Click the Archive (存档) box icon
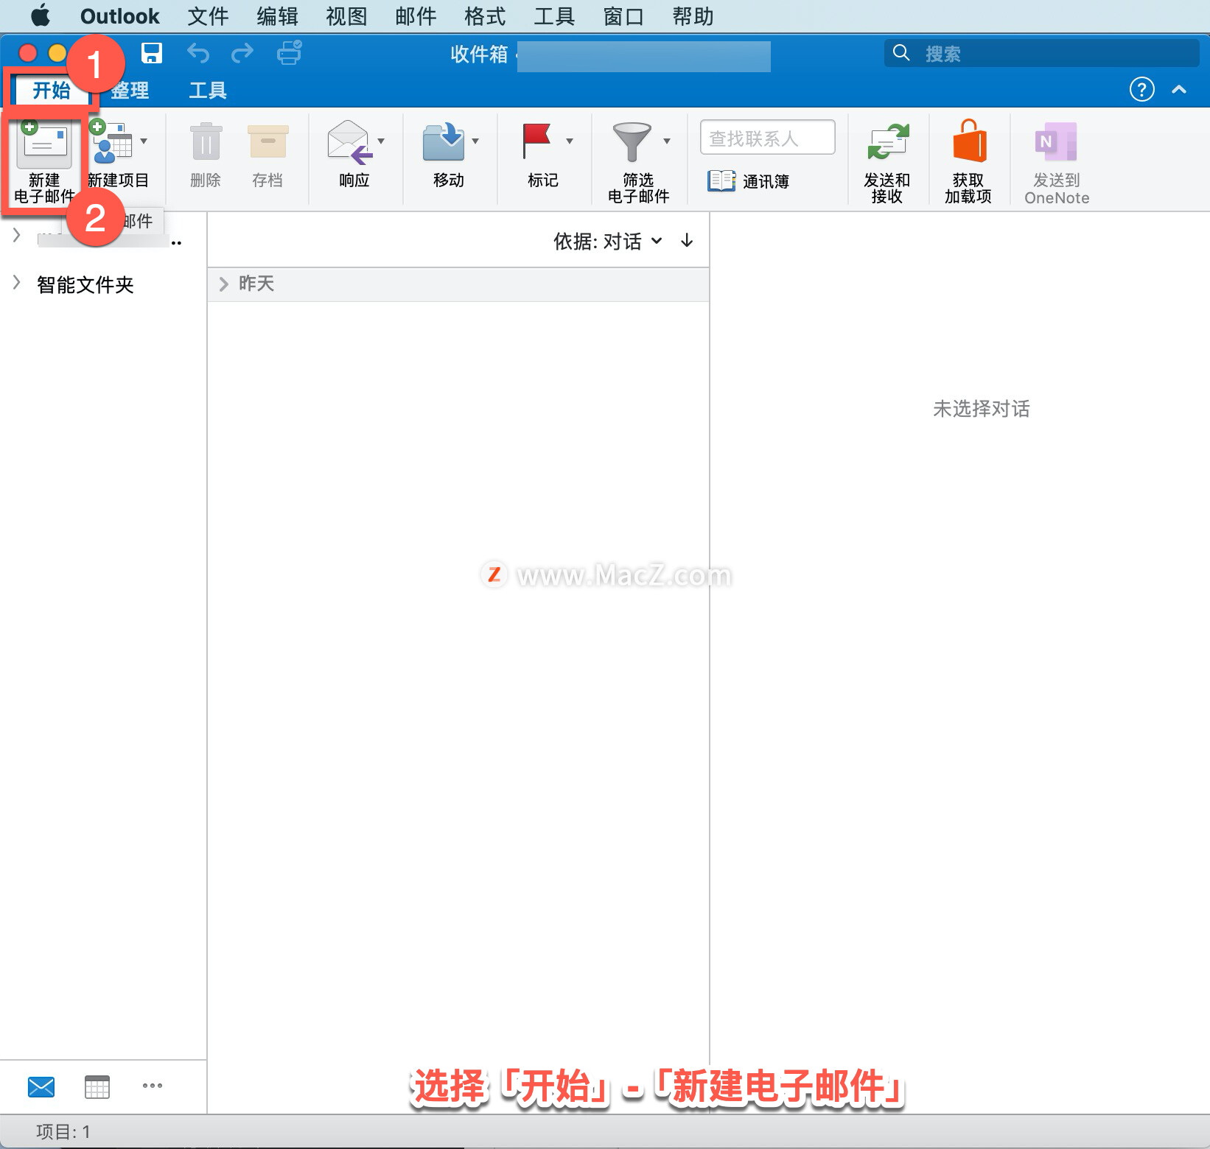The image size is (1210, 1149). [267, 141]
